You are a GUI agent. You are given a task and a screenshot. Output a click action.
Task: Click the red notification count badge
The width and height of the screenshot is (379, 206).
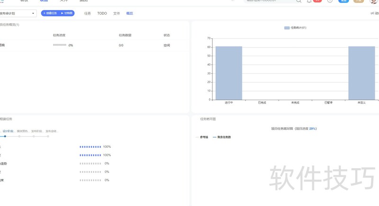317,1
